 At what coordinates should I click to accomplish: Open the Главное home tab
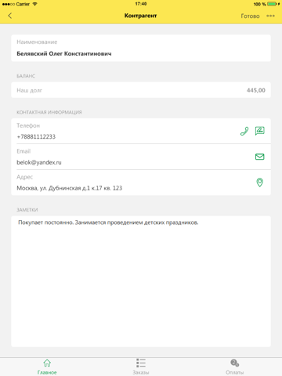[x=47, y=367]
